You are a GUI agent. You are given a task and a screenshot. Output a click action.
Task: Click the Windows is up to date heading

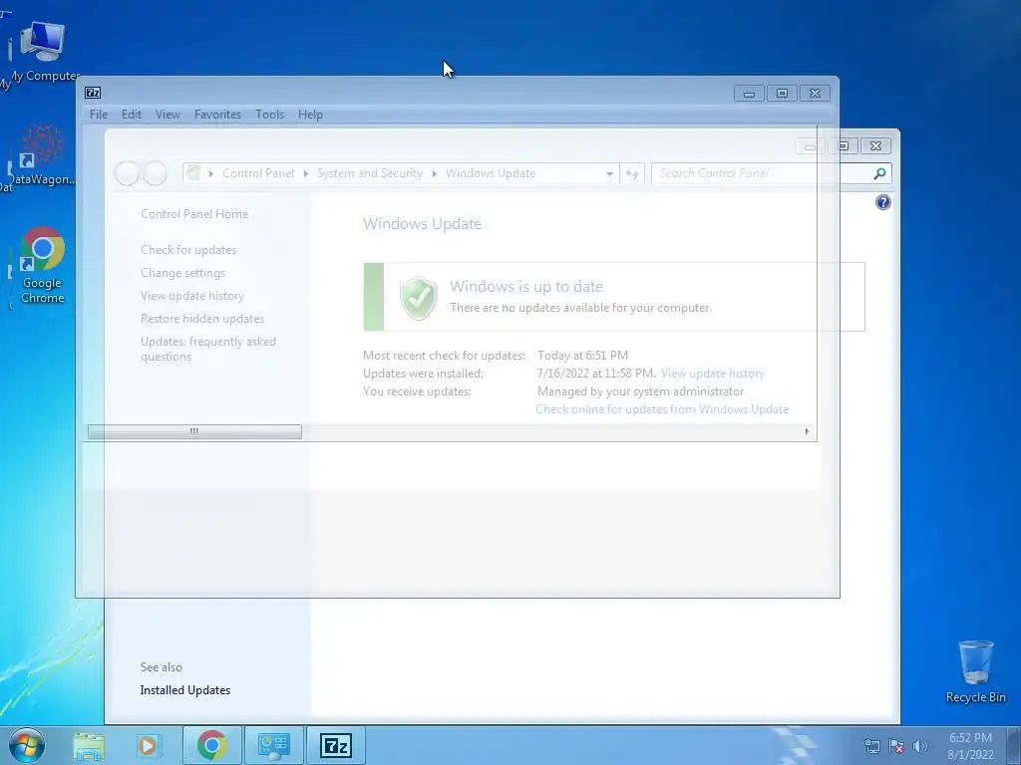coord(526,286)
